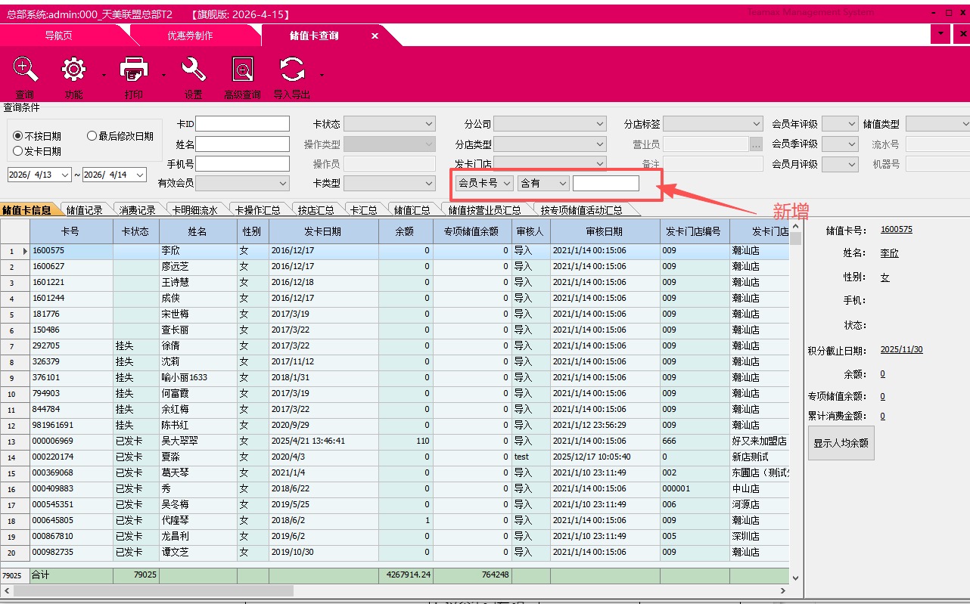Open 高级查询 advanced search icon
Viewport: 970px width, 604px height.
[242, 70]
